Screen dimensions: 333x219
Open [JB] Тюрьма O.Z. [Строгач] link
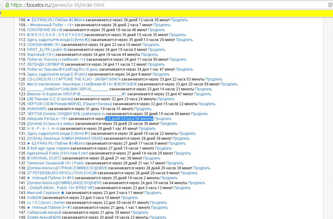[50, 99]
